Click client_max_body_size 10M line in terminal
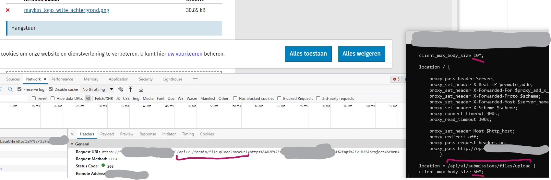This screenshot has height=180, width=551. click(x=451, y=56)
